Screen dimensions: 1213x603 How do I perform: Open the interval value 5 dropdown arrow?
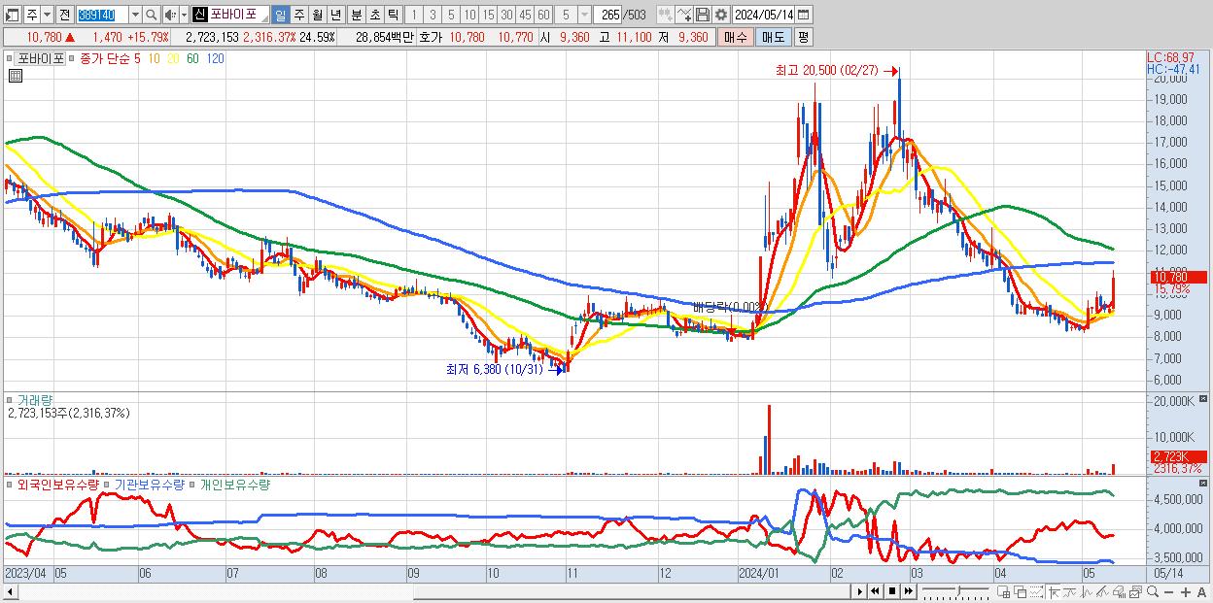click(584, 15)
